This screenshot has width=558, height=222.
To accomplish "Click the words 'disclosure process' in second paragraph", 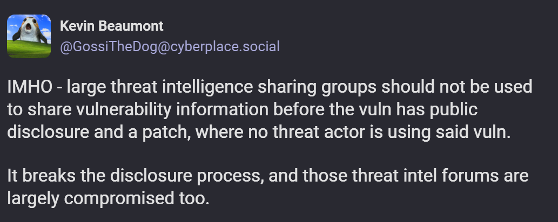I will (x=187, y=177).
